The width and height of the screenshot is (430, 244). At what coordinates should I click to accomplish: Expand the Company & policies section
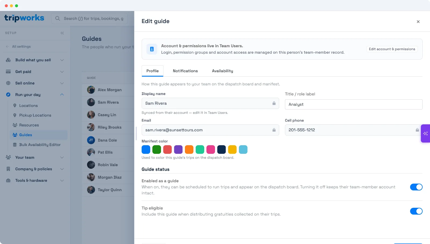click(x=62, y=169)
